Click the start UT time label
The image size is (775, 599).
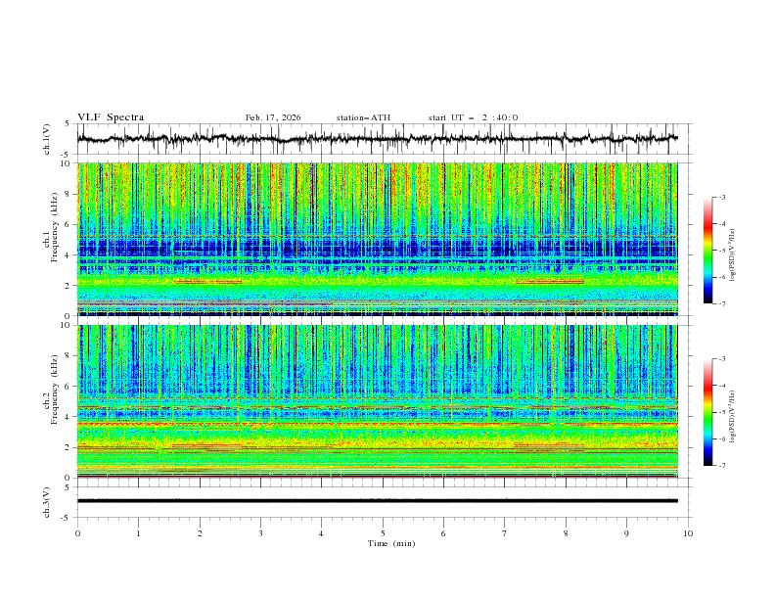(473, 117)
